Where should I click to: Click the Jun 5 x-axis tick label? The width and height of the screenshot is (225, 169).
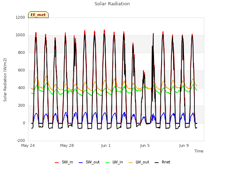coord(145,145)
